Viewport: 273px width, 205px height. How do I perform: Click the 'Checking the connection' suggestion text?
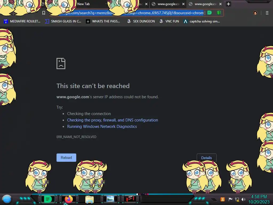pos(89,114)
